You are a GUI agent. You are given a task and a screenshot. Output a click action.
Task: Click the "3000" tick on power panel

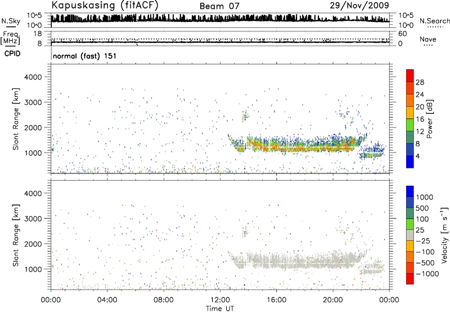33,102
